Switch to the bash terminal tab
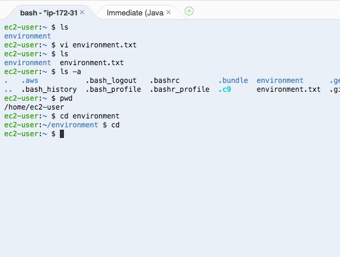Image resolution: width=340 pixels, height=257 pixels. point(49,13)
